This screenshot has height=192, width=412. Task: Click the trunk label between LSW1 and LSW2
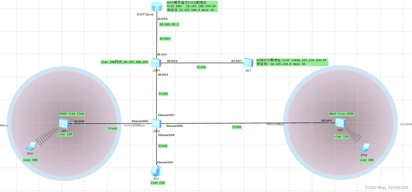[x=163, y=94]
